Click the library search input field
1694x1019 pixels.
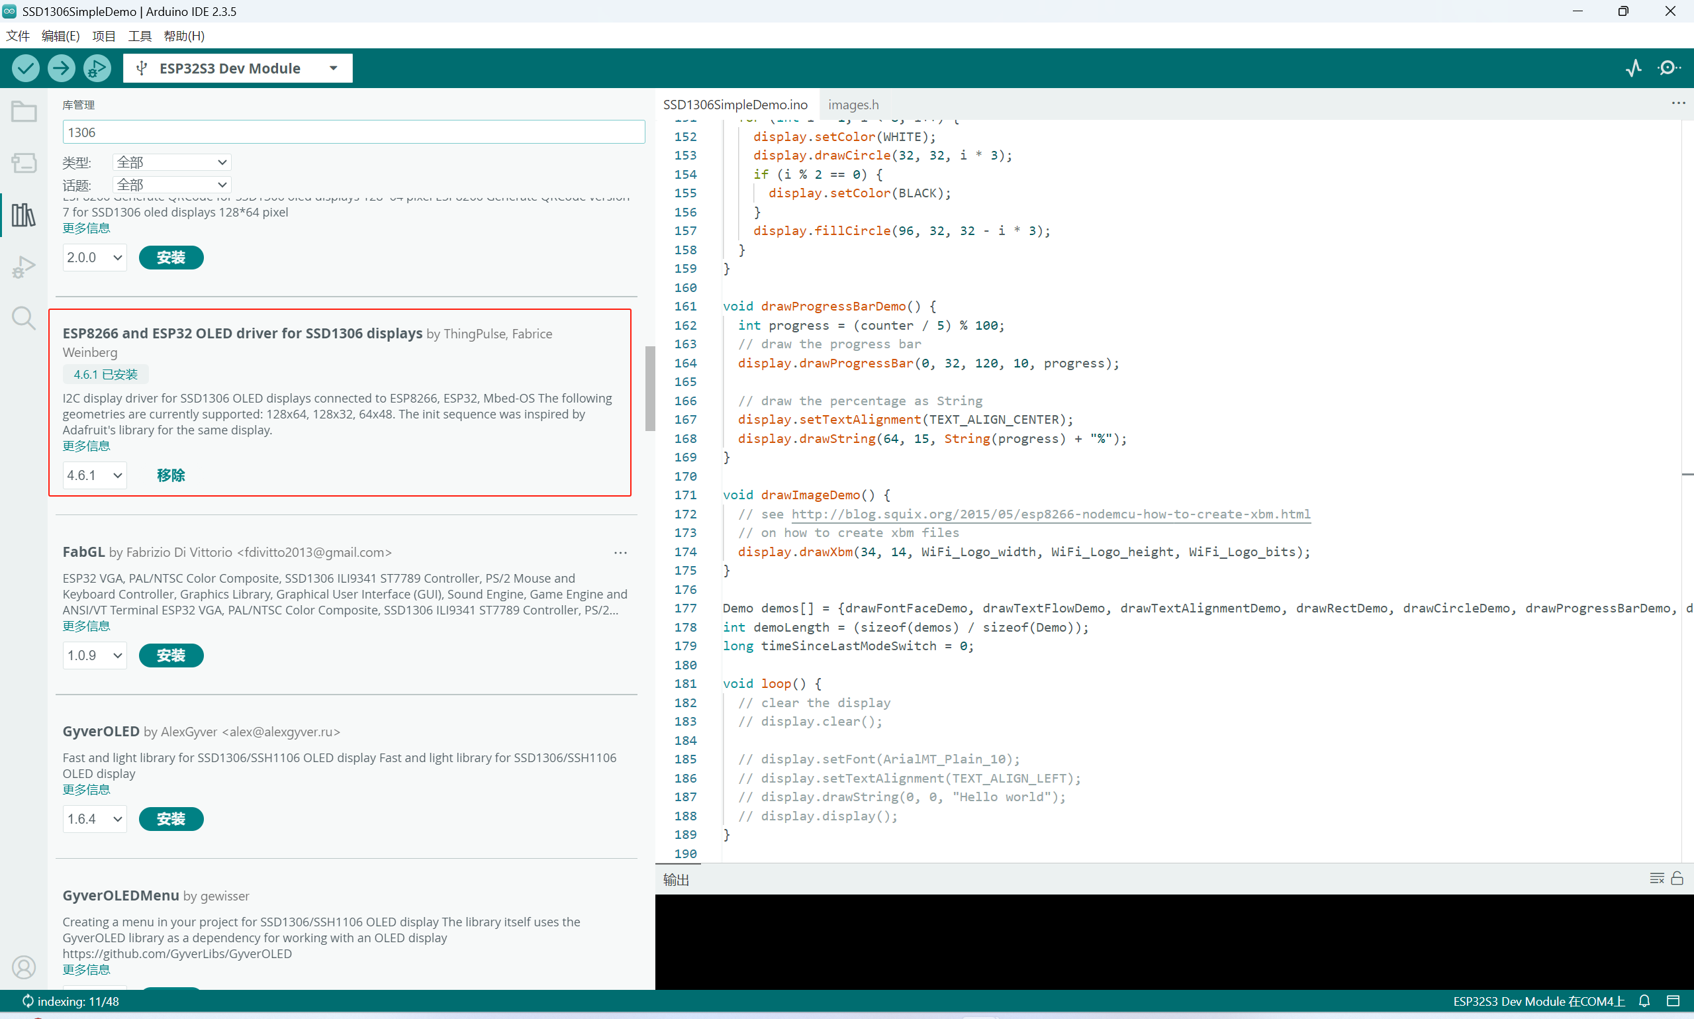tap(353, 132)
